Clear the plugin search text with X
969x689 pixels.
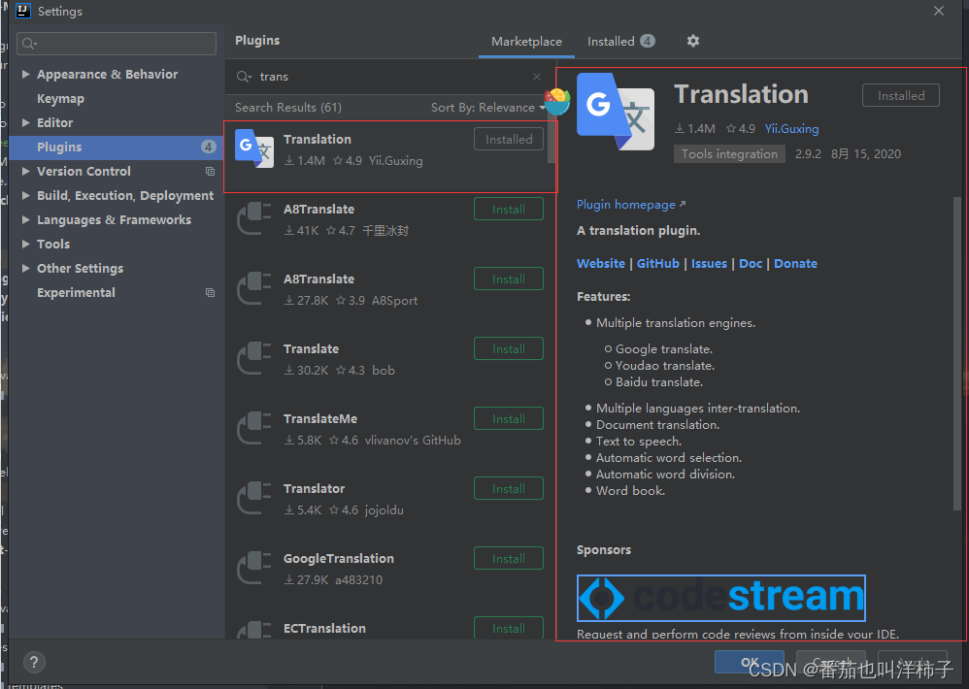tap(536, 77)
